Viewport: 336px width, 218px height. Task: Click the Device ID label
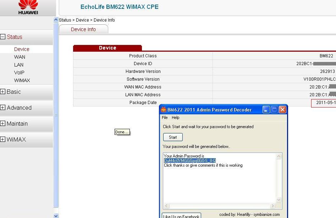click(143, 63)
